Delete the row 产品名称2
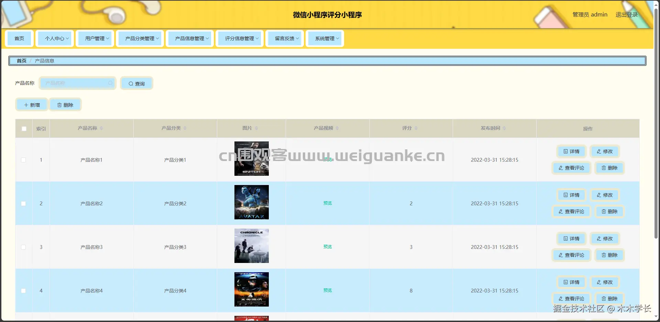 (x=609, y=211)
